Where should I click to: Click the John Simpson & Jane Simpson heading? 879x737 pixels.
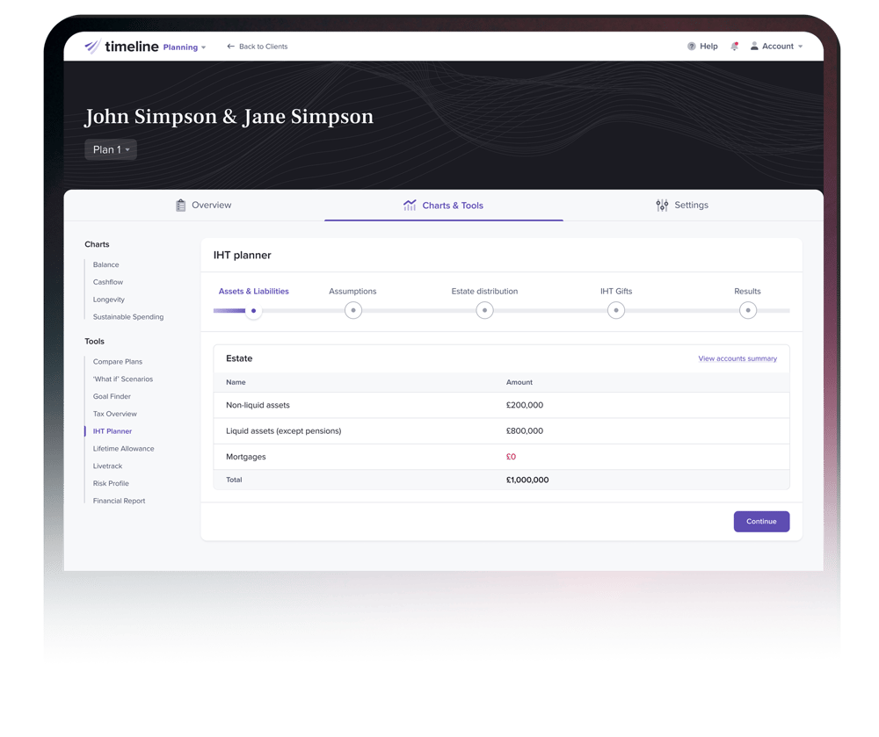tap(229, 117)
